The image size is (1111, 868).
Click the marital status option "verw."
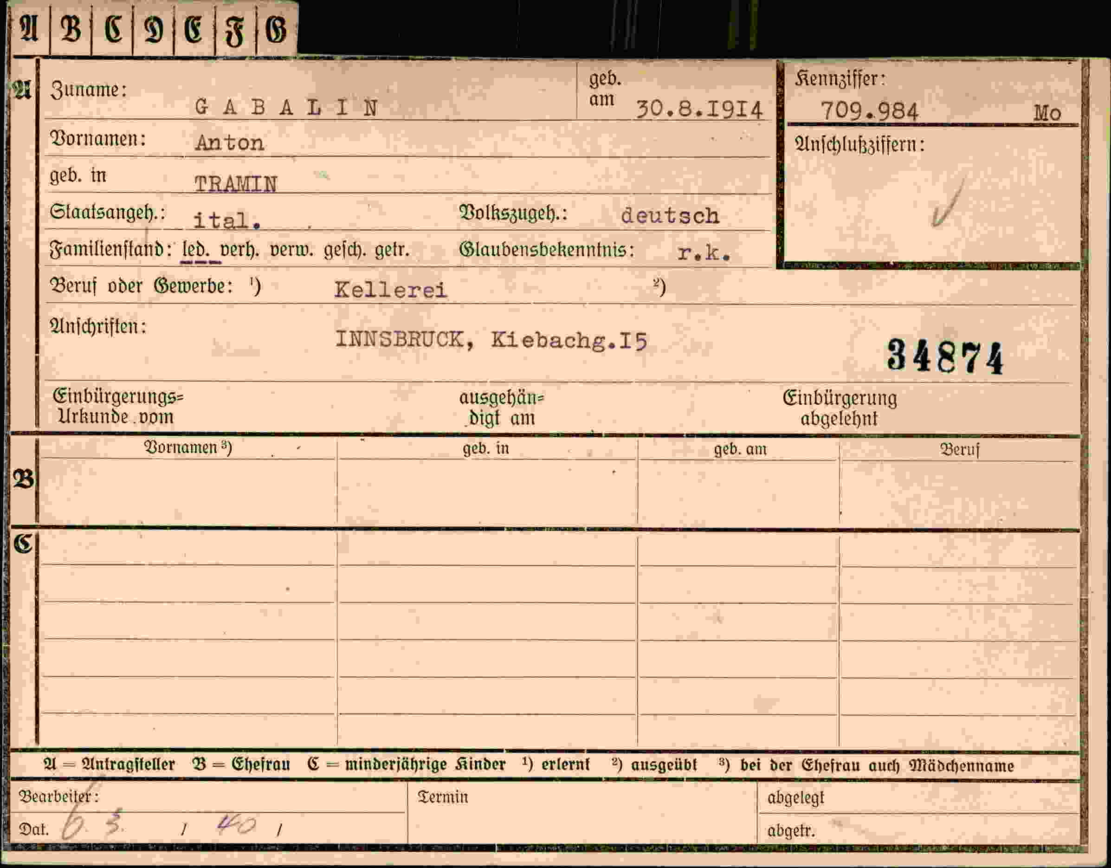click(x=291, y=250)
